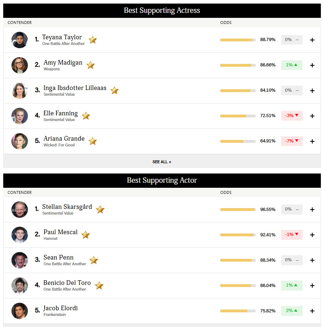
Task: Click the star icon beside Paul Mescal
Action: [x=85, y=235]
